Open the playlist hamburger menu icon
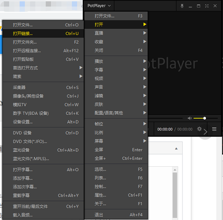The image size is (223, 220). (214, 129)
